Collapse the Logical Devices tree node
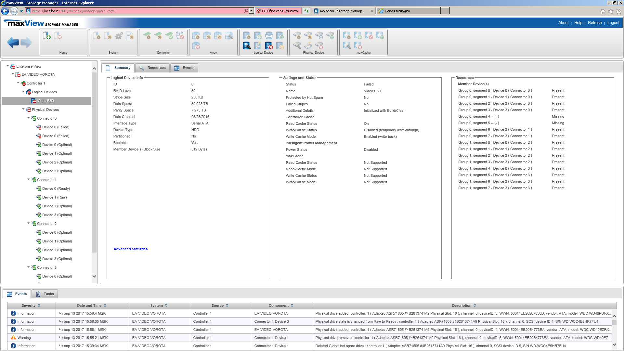The image size is (624, 351). 23,91
